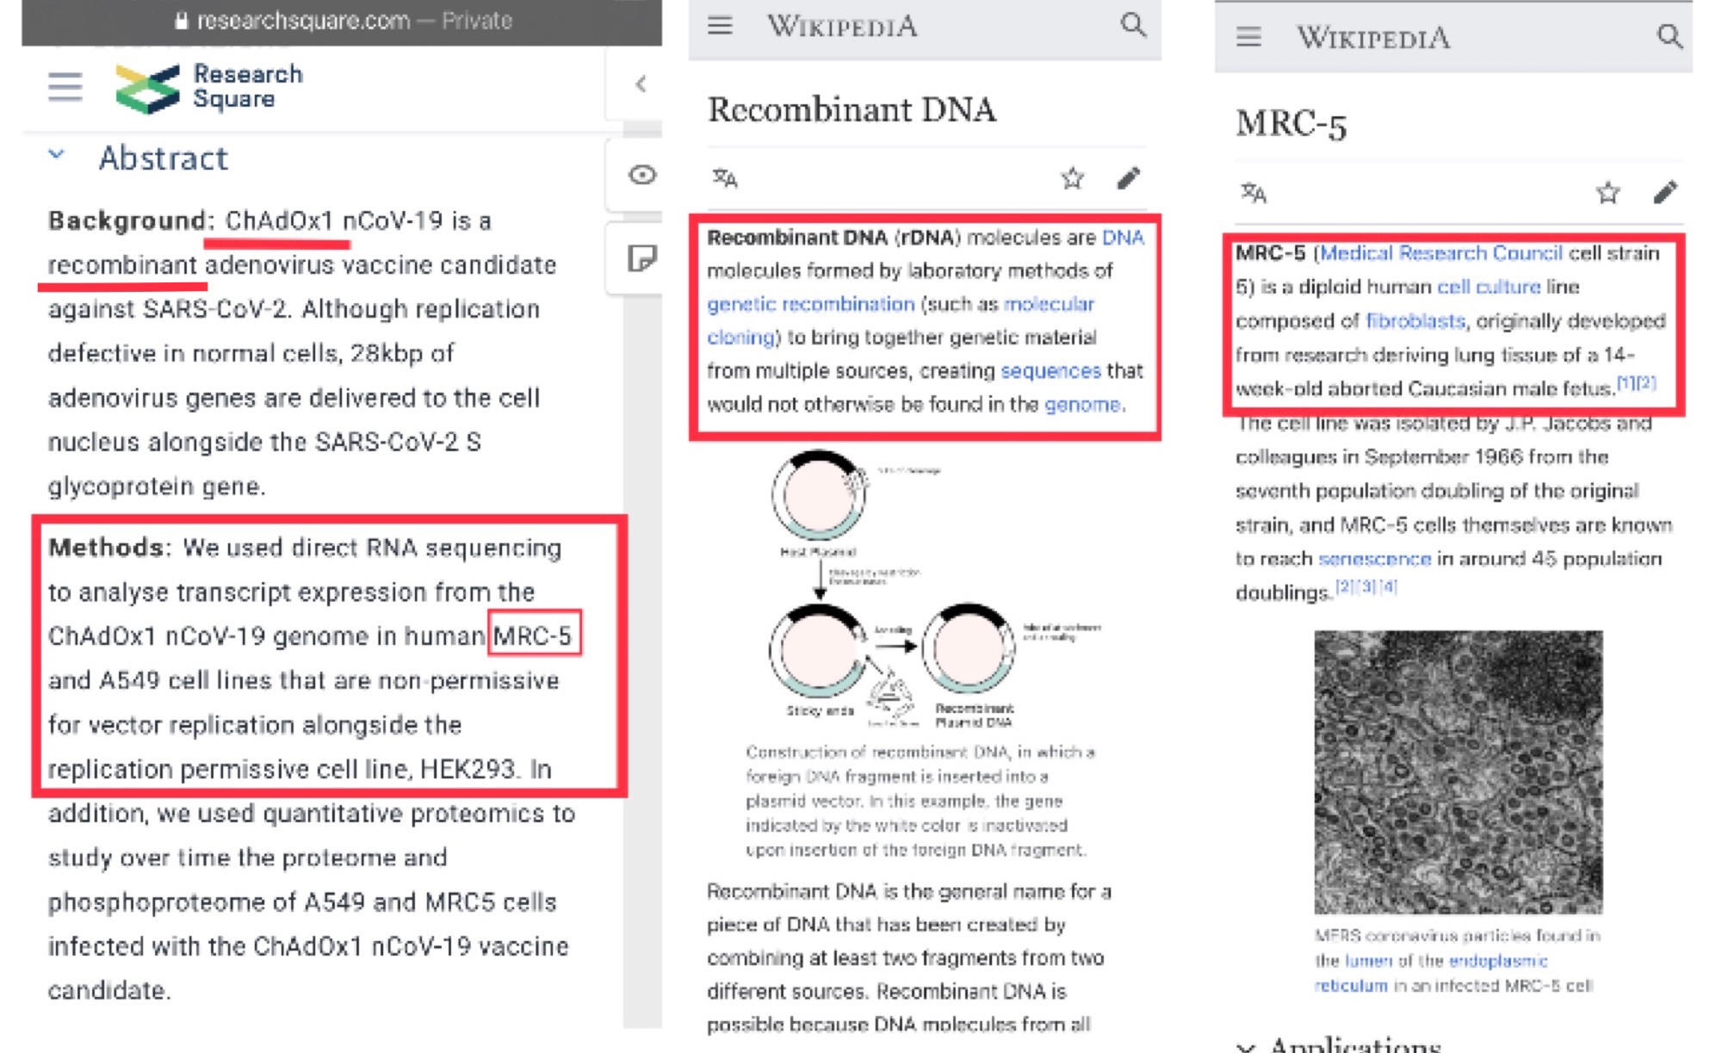The image size is (1722, 1053).
Task: Star the Recombinant DNA article to watchlist
Action: 1072,178
